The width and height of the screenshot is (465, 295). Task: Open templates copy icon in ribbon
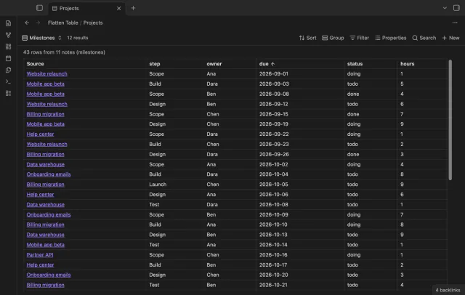[8, 70]
